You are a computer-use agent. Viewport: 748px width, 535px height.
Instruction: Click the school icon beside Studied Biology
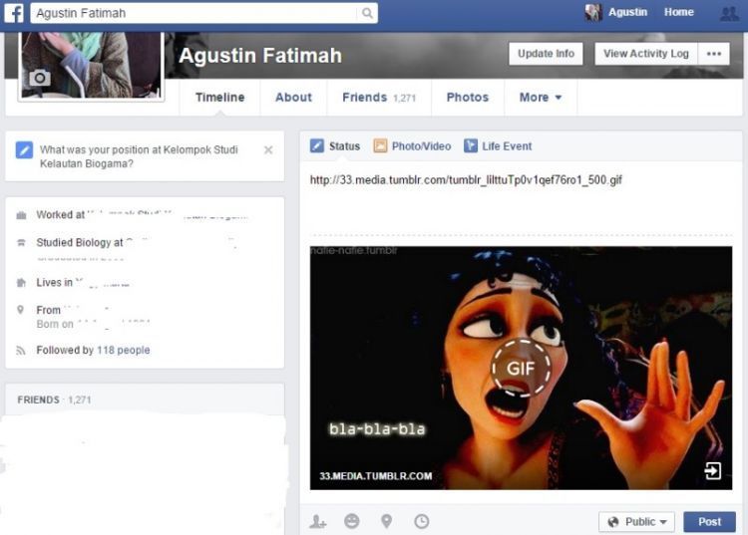pyautogui.click(x=21, y=243)
